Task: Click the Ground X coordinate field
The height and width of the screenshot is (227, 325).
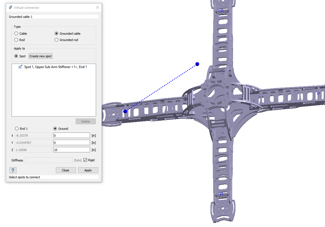Action: coord(71,136)
